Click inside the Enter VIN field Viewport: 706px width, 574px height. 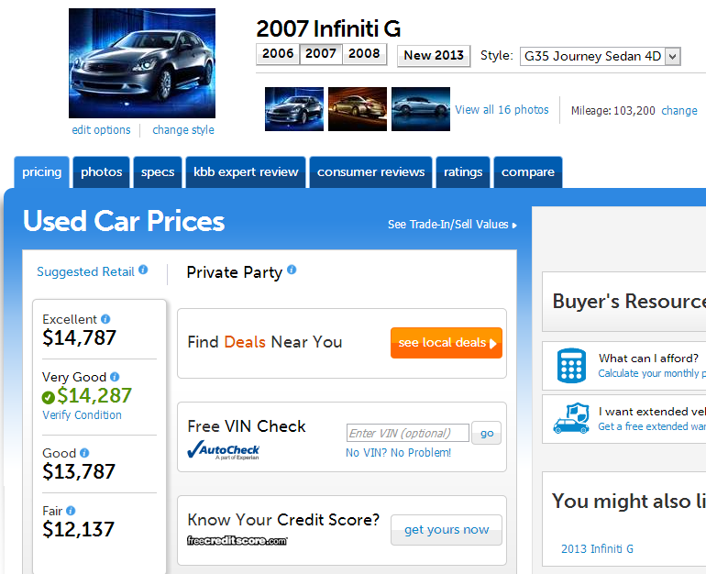(x=407, y=434)
